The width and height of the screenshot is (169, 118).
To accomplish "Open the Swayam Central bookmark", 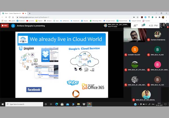I will (x=135, y=21).
